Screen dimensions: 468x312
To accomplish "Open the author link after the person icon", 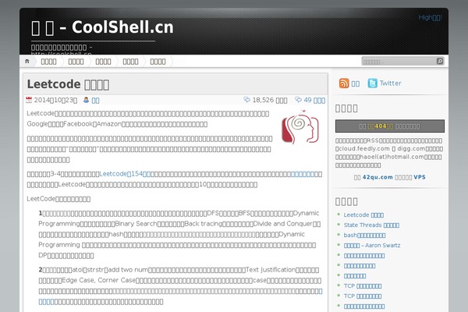I will (95, 101).
